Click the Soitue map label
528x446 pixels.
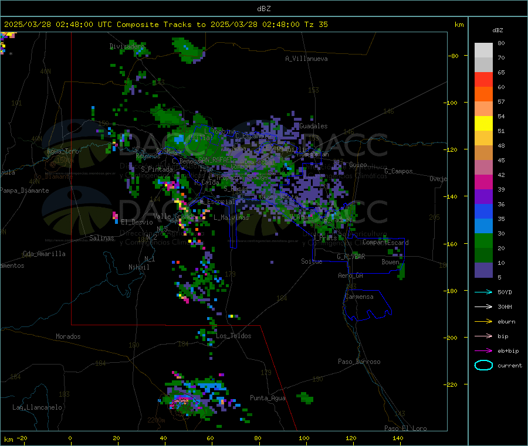[312, 261]
